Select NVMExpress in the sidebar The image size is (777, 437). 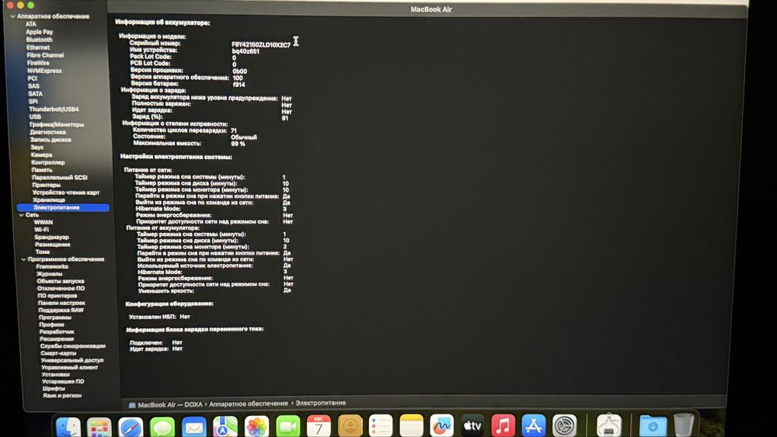click(x=44, y=71)
